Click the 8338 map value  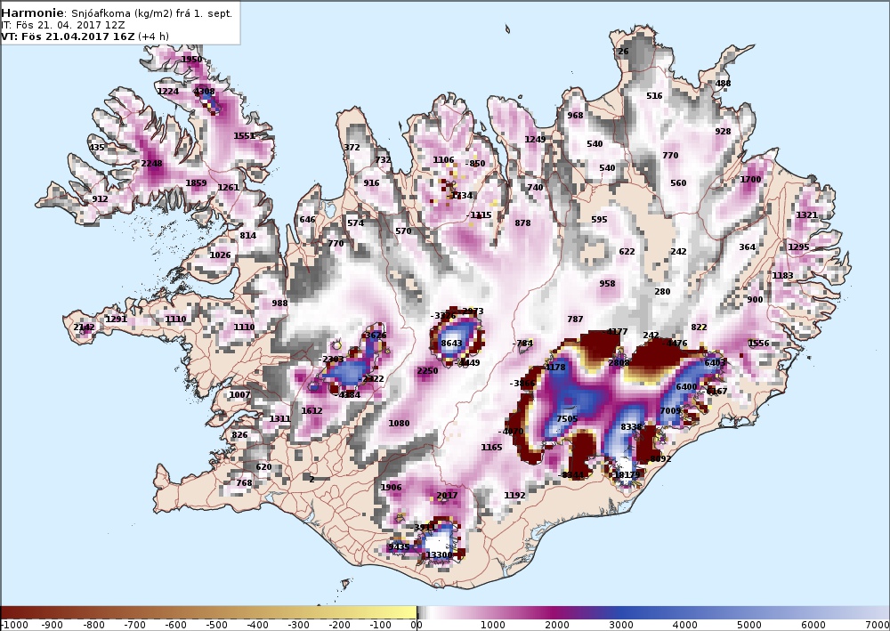coord(631,427)
